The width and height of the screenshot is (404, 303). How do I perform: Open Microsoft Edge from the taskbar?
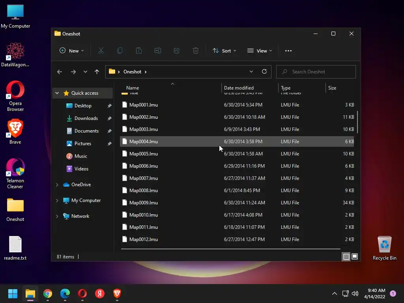tap(65, 294)
